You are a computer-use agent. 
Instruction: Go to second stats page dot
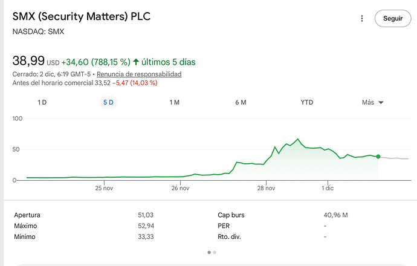(x=215, y=252)
